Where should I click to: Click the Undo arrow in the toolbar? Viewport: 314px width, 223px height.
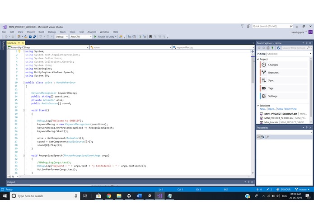pos(41,37)
